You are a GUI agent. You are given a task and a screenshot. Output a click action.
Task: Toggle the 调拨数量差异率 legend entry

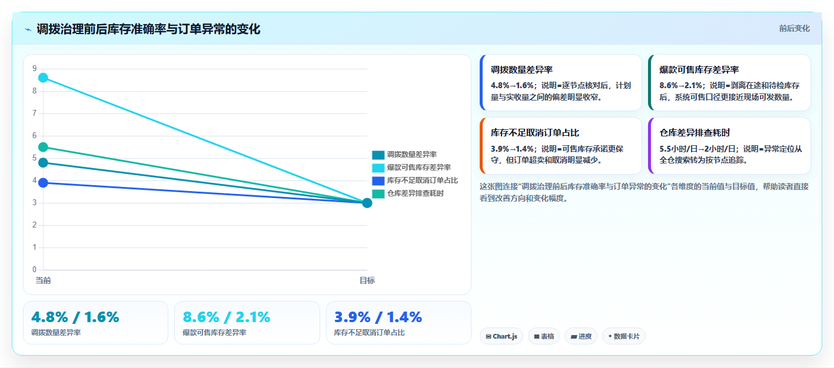pos(404,155)
